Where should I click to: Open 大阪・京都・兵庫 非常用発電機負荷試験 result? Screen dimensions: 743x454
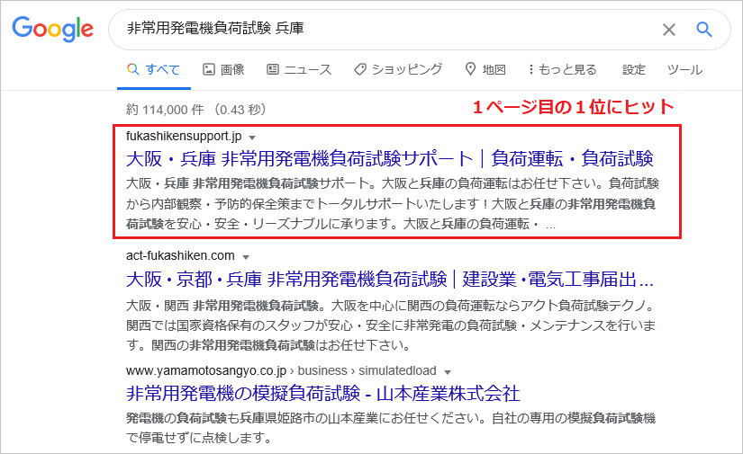click(389, 279)
